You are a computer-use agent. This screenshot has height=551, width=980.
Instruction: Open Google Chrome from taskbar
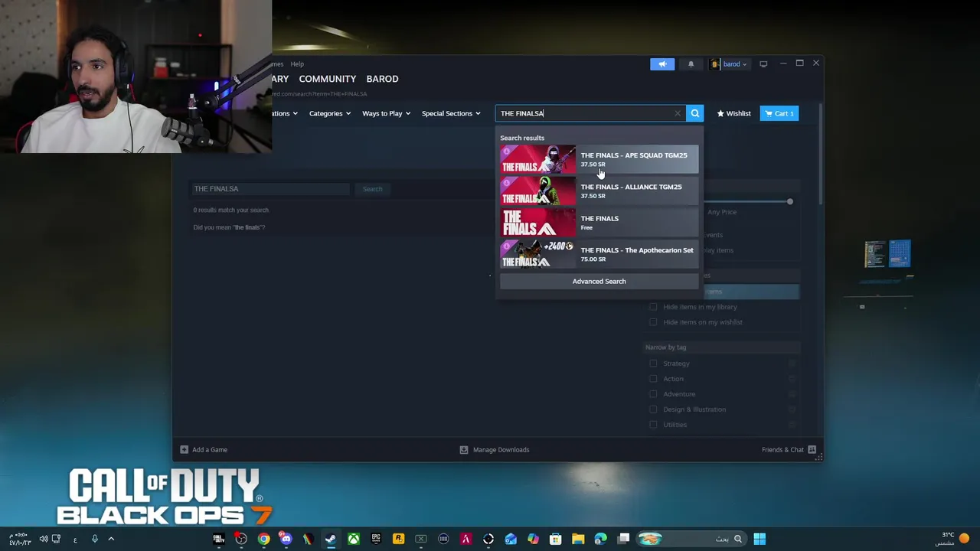tap(263, 539)
